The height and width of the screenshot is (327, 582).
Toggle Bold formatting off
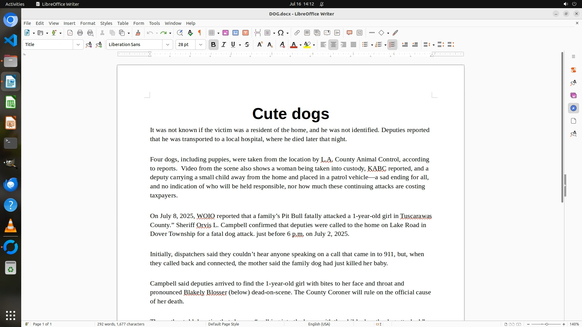[213, 45]
